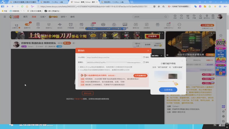This screenshot has height=129, width=229.
Task: Open the new browser tab plus button
Action: (132, 2)
